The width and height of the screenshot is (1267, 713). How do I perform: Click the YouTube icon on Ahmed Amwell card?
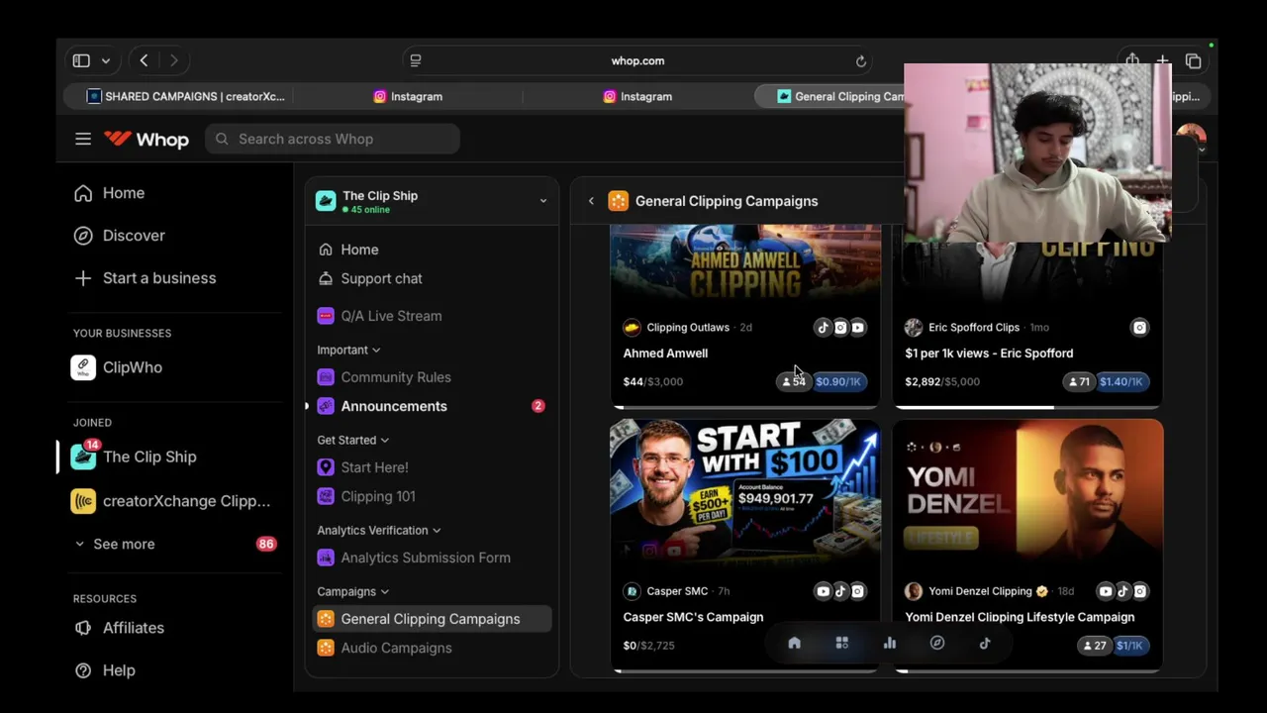point(858,327)
